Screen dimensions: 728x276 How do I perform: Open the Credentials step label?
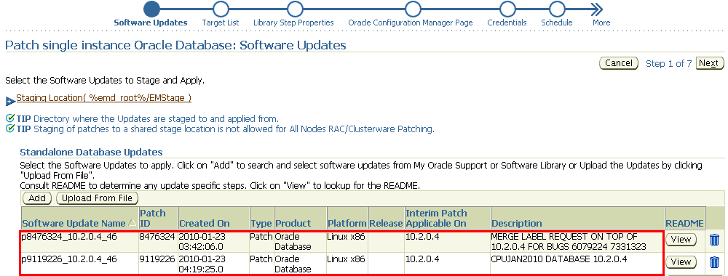coord(507,23)
